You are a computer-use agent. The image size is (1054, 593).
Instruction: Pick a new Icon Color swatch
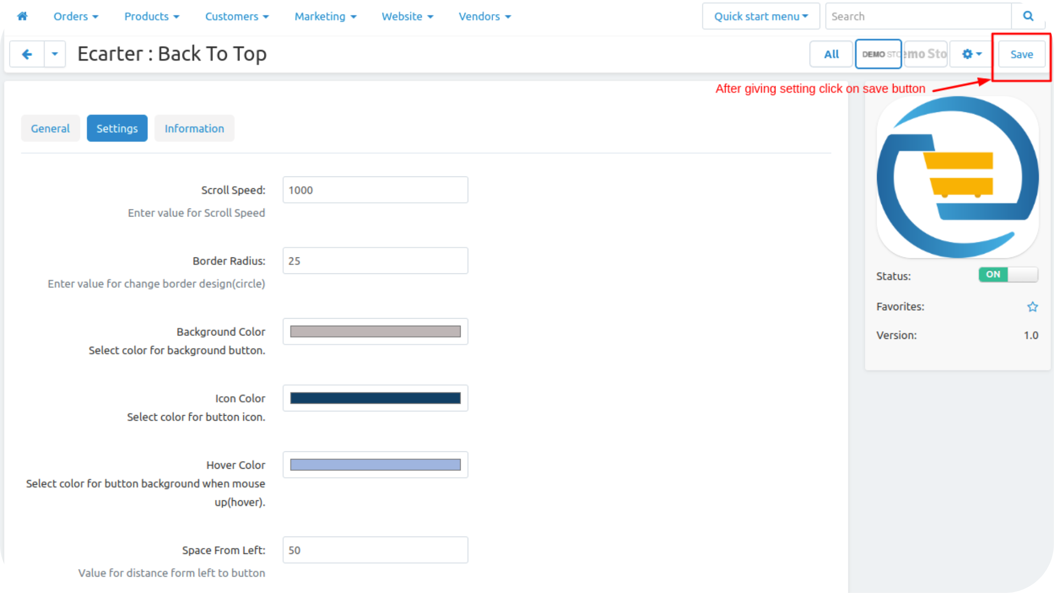pos(375,399)
